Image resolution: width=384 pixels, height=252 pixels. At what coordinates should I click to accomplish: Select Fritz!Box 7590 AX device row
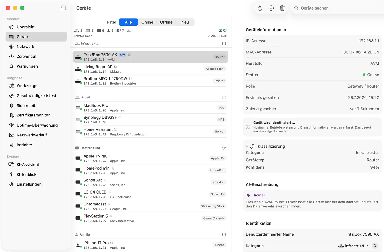[x=151, y=57]
